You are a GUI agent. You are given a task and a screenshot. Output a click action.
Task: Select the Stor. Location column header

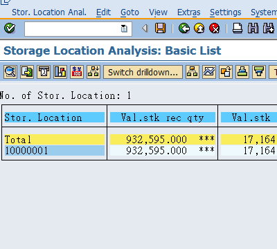[55, 118]
